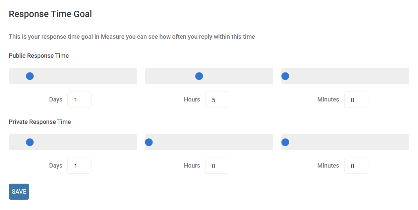Click the Private Response Time section label
The image size is (418, 210).
pyautogui.click(x=40, y=122)
